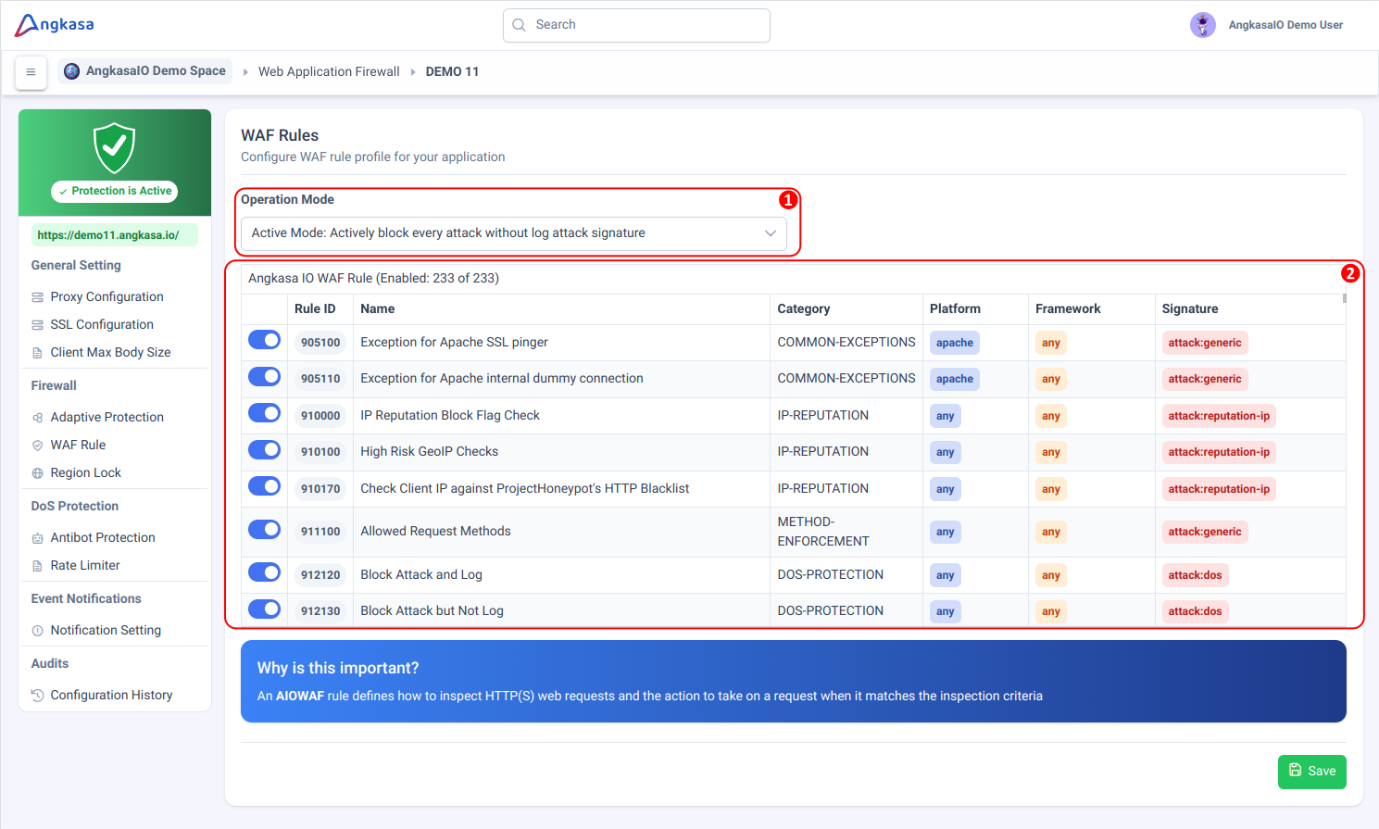Disable rule 911100 Allowed Request Methods
Screen dimensions: 1379x829
[265, 529]
